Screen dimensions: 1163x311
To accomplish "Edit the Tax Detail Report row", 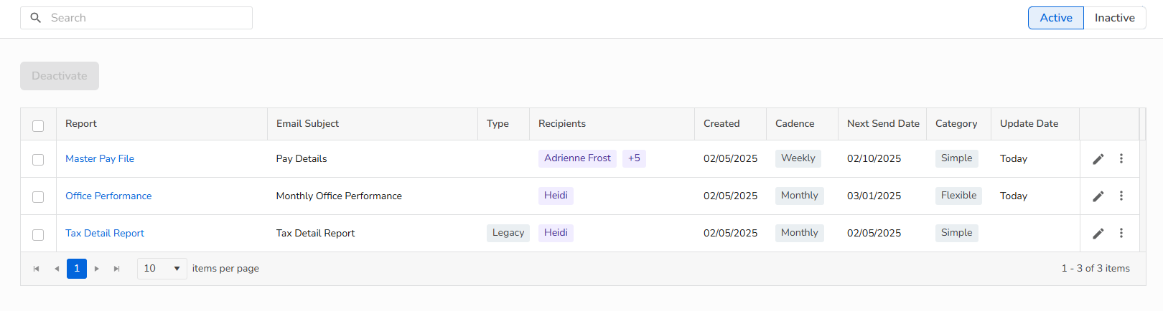I will [x=1098, y=234].
